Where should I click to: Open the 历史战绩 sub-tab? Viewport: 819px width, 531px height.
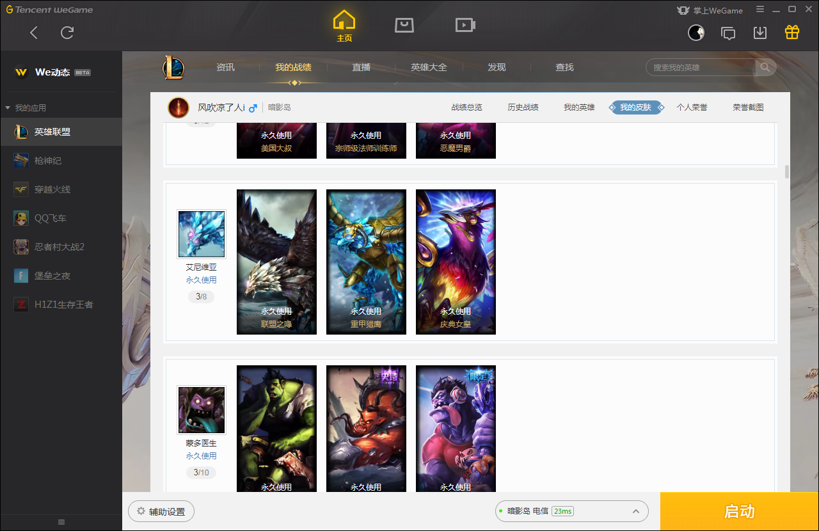[x=523, y=107]
